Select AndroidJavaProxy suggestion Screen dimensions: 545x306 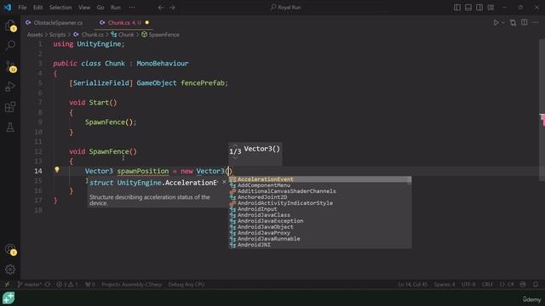tap(320, 232)
